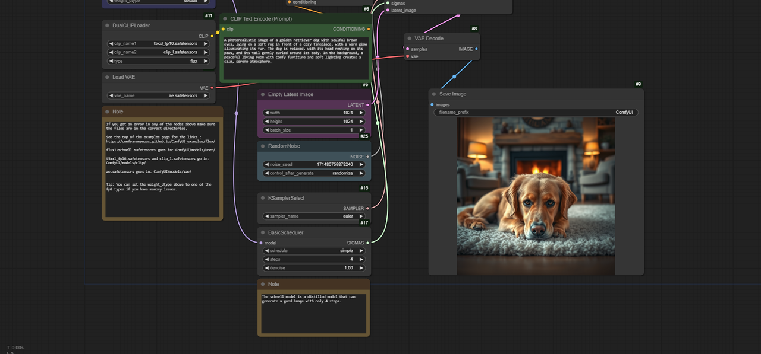
Task: Collapse the KSamplerSelect node title dot
Action: pos(263,198)
